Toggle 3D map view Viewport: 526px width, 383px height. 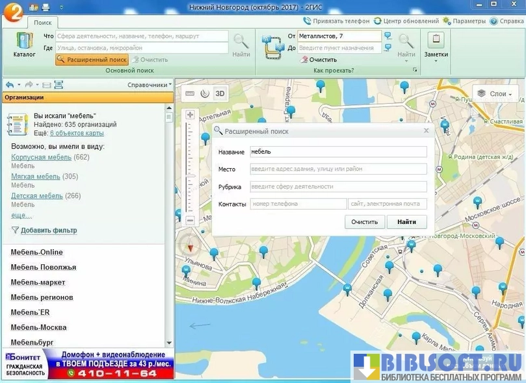click(220, 93)
